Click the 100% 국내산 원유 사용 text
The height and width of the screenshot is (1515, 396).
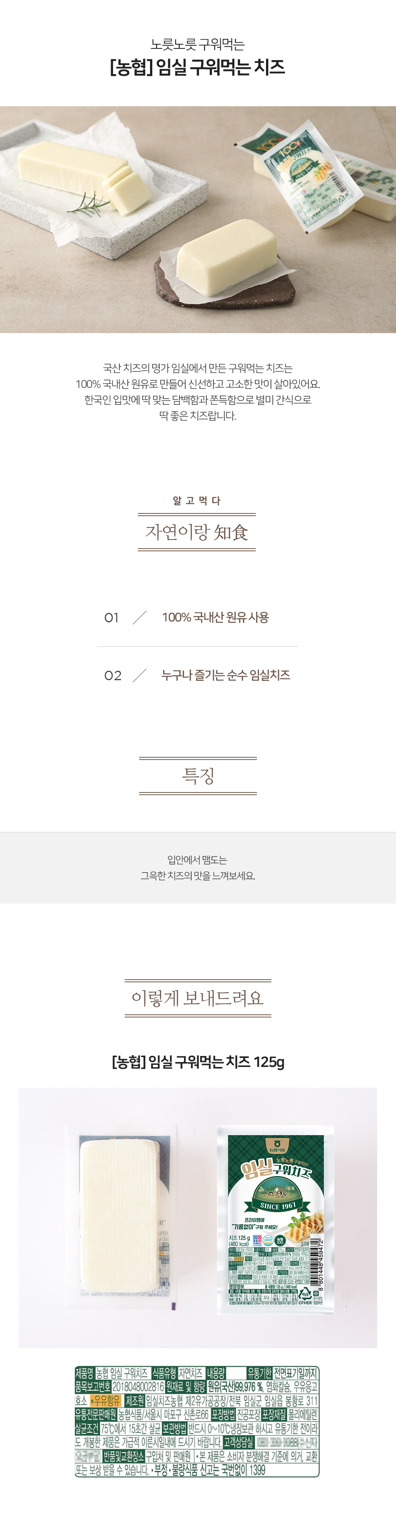click(x=215, y=617)
